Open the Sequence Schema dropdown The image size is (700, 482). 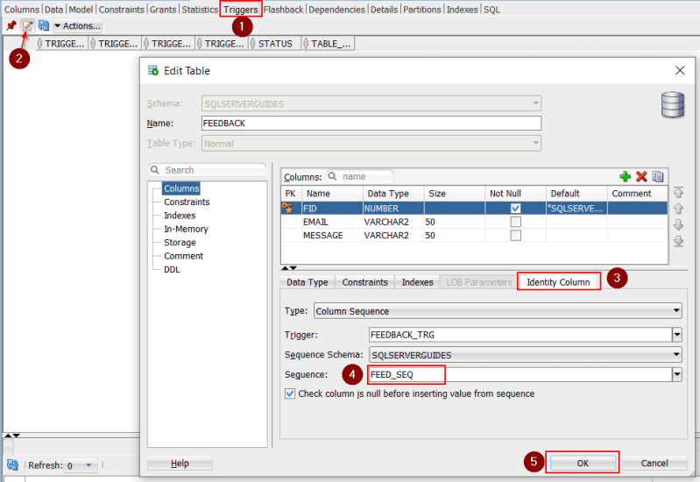pyautogui.click(x=676, y=355)
